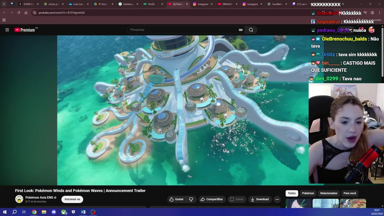This screenshot has width=384, height=216.
Task: Open first recommended video thumbnail
Action: (298, 203)
